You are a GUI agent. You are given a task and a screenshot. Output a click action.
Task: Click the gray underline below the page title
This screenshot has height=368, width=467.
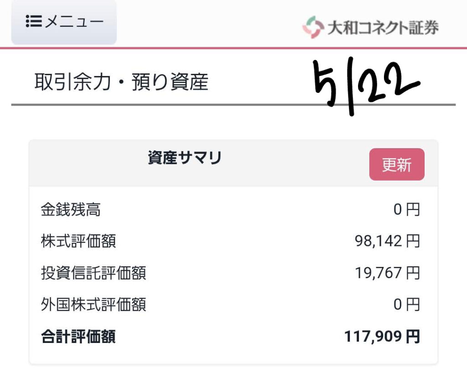pos(233,105)
